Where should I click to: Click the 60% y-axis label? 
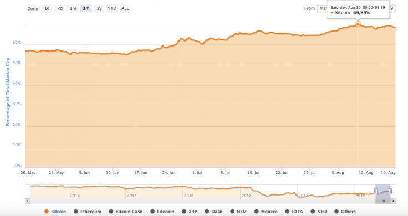click(17, 42)
